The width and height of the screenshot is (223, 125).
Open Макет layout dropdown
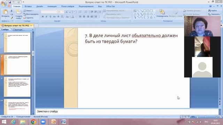[x=29, y=11]
